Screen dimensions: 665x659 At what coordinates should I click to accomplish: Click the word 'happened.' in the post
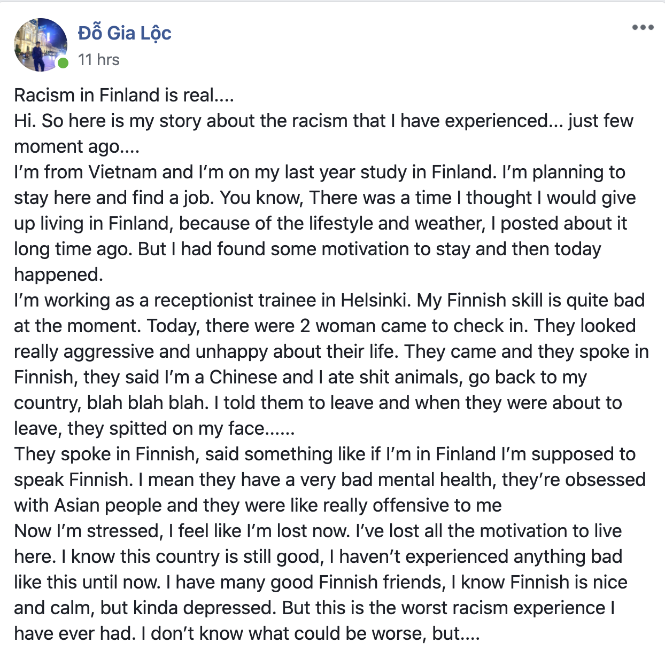[59, 274]
